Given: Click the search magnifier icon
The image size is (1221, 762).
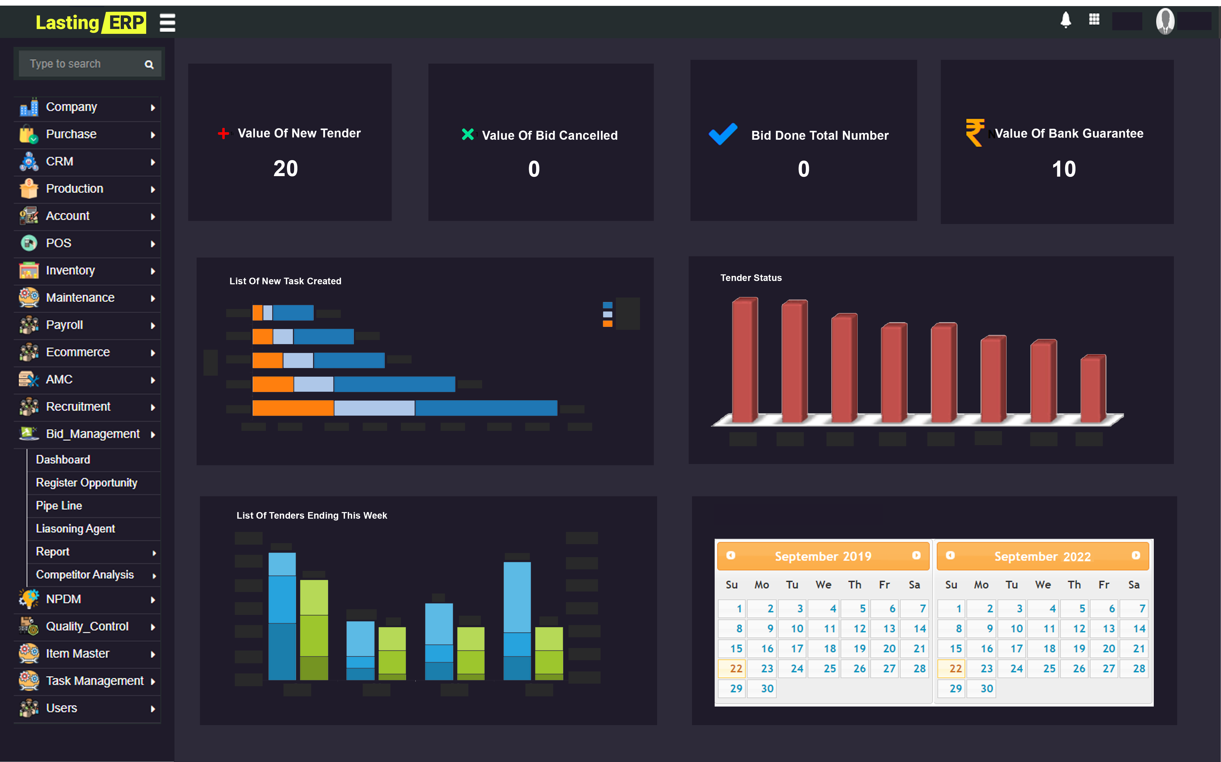Looking at the screenshot, I should [x=149, y=64].
